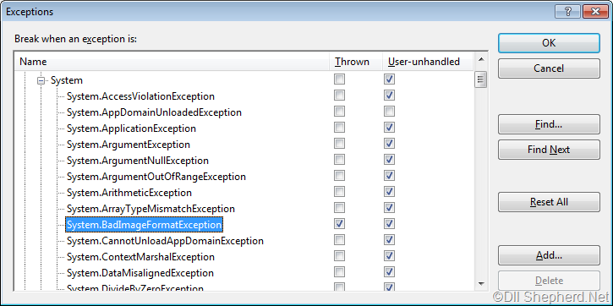Uncheck User-unhandled for System.ApplicationException
Image resolution: width=613 pixels, height=306 pixels.
(389, 128)
